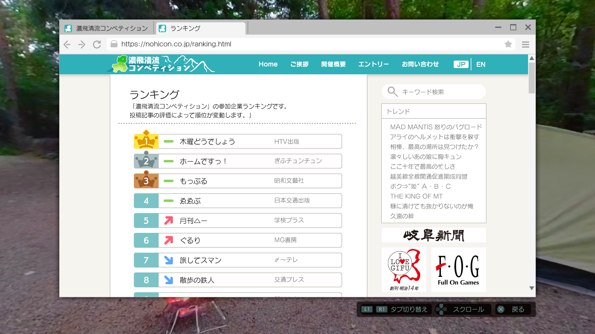Click the magnifier search icon

click(x=392, y=92)
